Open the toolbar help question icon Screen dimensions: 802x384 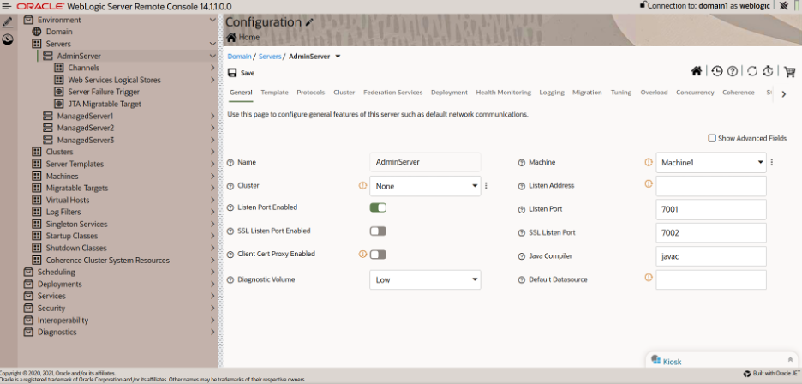click(733, 71)
